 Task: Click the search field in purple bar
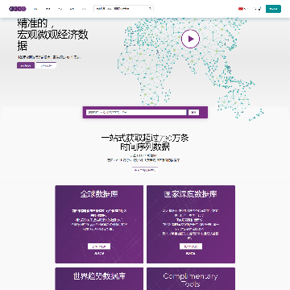point(136,113)
